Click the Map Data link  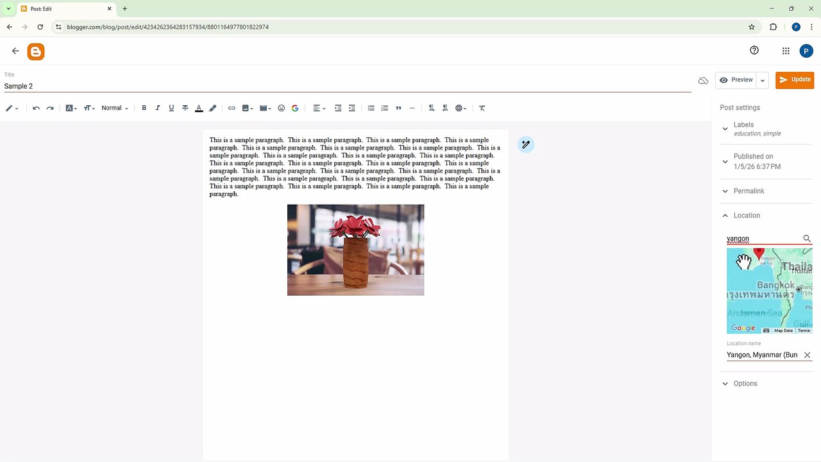coord(783,330)
